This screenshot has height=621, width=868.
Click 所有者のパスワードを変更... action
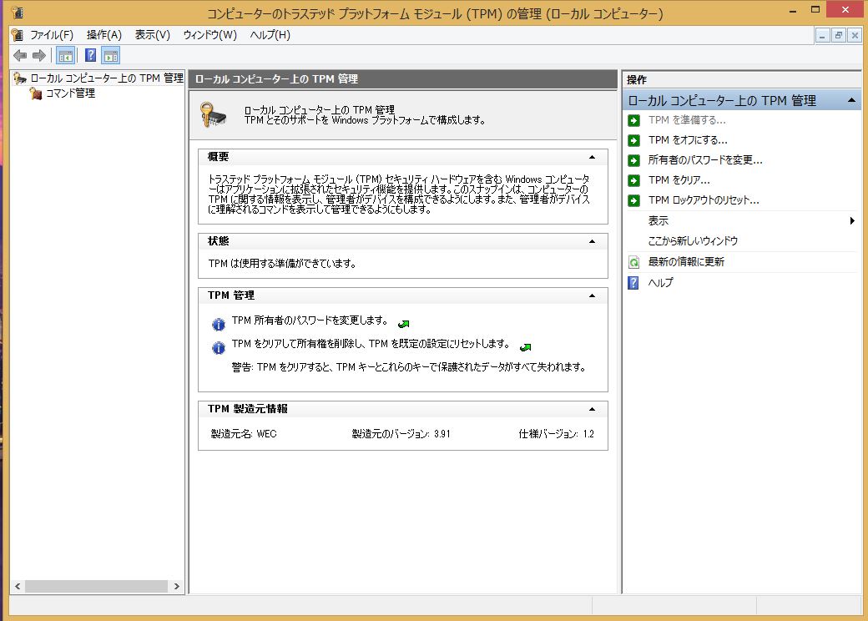(x=705, y=160)
